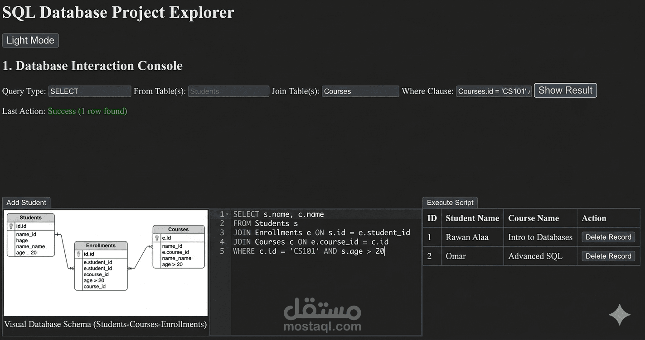This screenshot has width=645, height=340.
Task: Select the Omar student name cell
Action: click(x=472, y=256)
